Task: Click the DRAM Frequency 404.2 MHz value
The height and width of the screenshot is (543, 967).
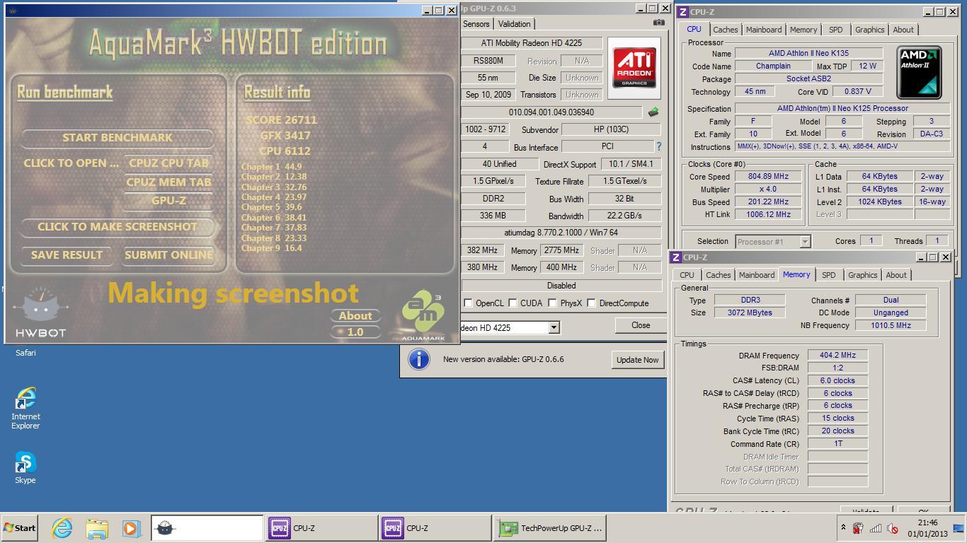Action: click(837, 356)
